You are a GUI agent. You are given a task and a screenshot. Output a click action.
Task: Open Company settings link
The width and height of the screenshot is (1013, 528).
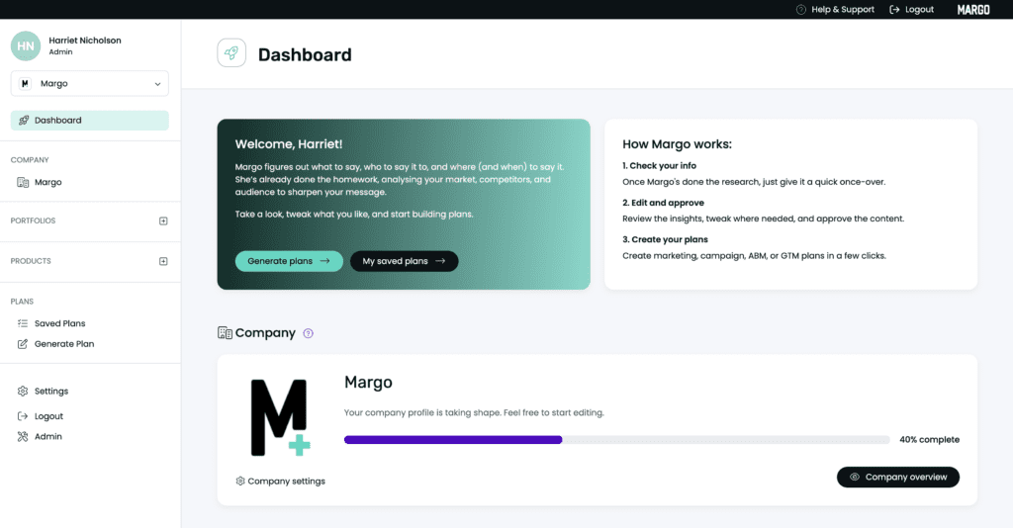pyautogui.click(x=280, y=482)
